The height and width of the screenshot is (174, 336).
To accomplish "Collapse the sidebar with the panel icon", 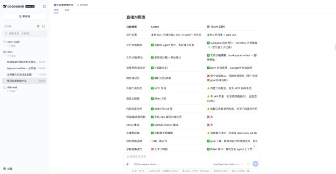I will click(x=44, y=7).
